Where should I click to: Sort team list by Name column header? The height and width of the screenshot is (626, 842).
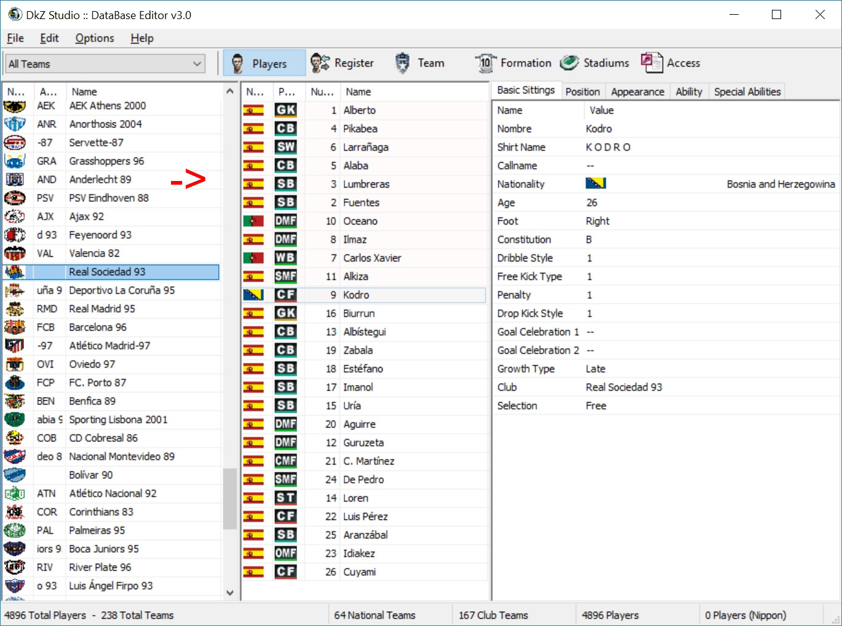coord(143,92)
